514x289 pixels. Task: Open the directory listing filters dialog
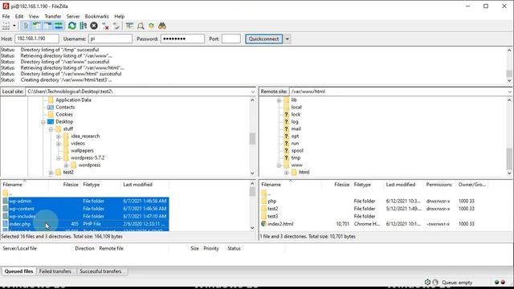click(129, 26)
